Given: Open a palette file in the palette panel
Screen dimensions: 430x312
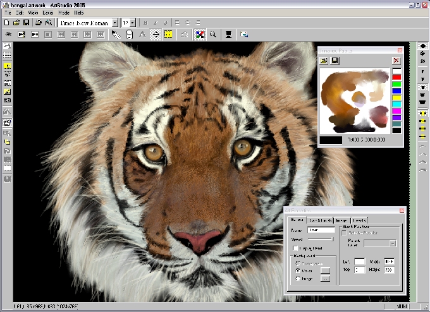Looking at the screenshot, I should point(324,61).
